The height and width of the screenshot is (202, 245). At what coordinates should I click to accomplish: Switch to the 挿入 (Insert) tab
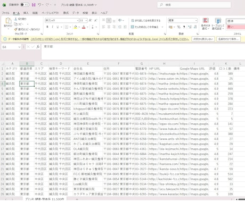(x=26, y=13)
